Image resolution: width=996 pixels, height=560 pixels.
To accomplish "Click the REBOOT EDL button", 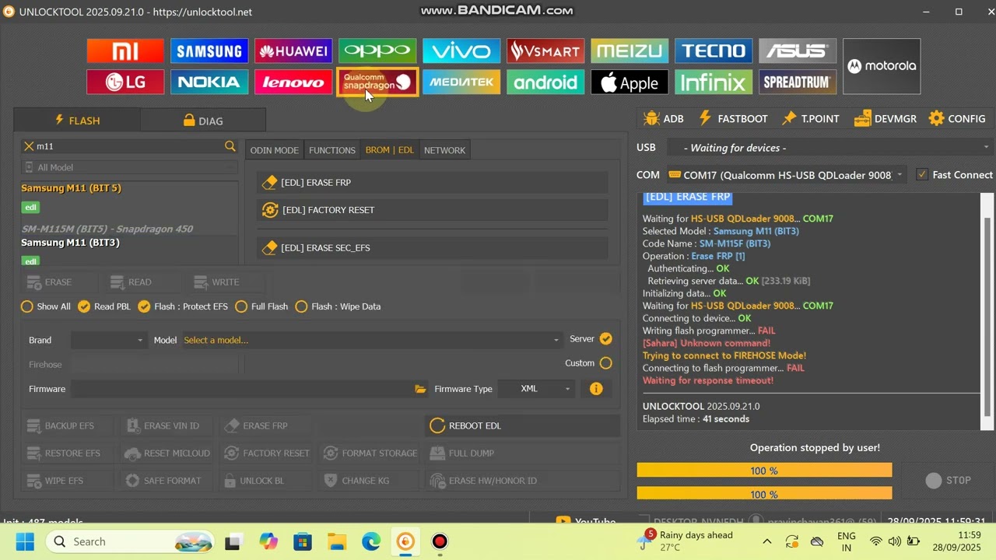I will tap(523, 425).
